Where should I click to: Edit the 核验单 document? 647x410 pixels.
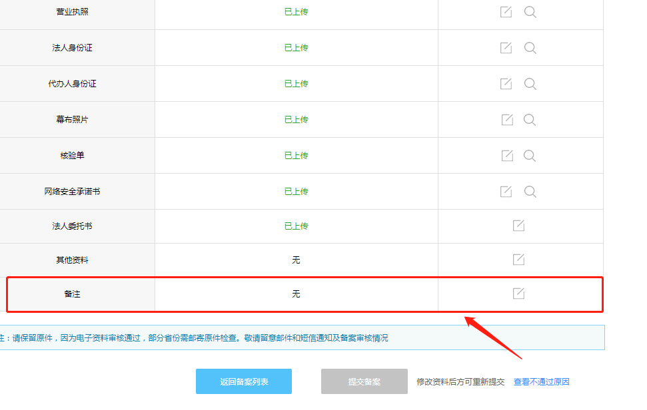click(507, 156)
